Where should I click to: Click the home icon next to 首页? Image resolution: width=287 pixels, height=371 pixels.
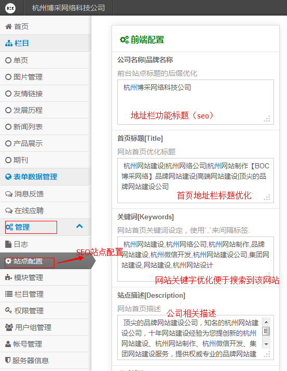point(8,27)
